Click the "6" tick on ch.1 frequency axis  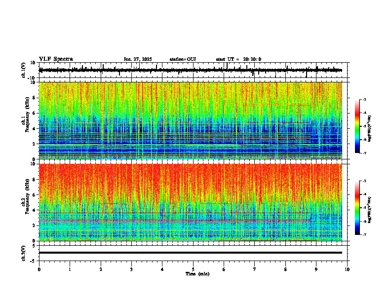pyautogui.click(x=34, y=113)
